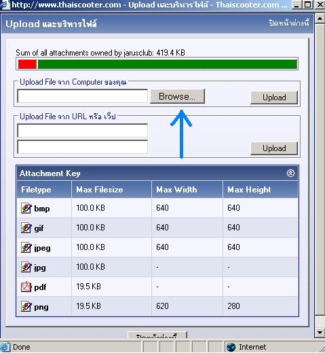This screenshot has height=353, width=325.
Task: Click the pdf filetype icon
Action: tap(26, 287)
